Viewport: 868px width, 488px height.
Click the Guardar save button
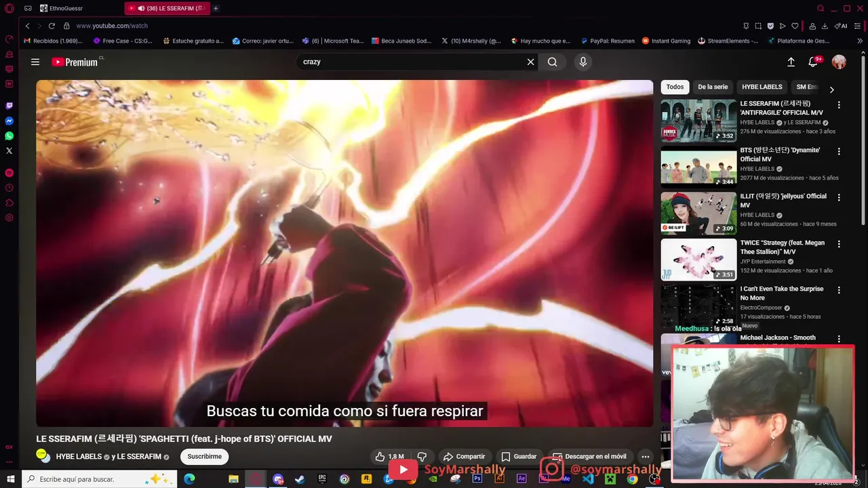point(519,457)
